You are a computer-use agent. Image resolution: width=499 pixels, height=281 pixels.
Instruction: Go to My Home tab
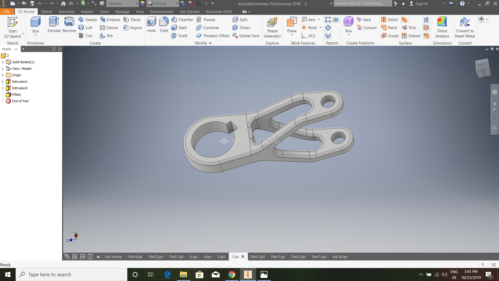pyautogui.click(x=113, y=257)
